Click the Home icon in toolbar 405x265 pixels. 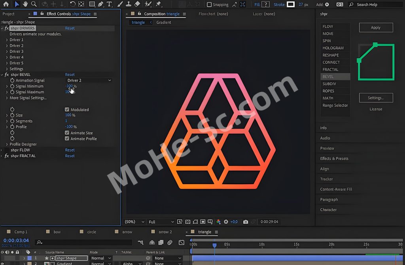[x=6, y=4]
